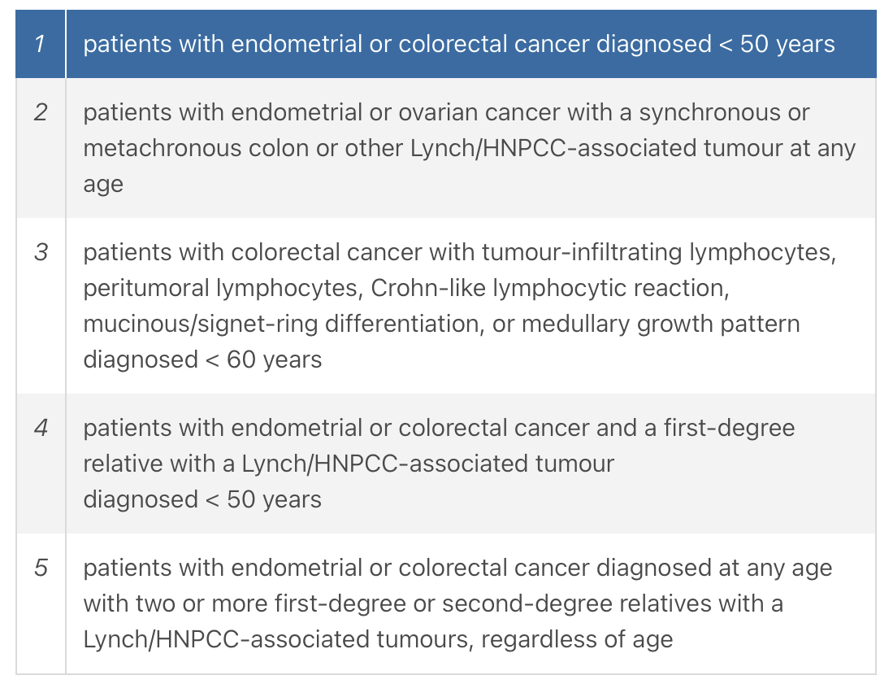Select row number 4 cell

coord(40,464)
